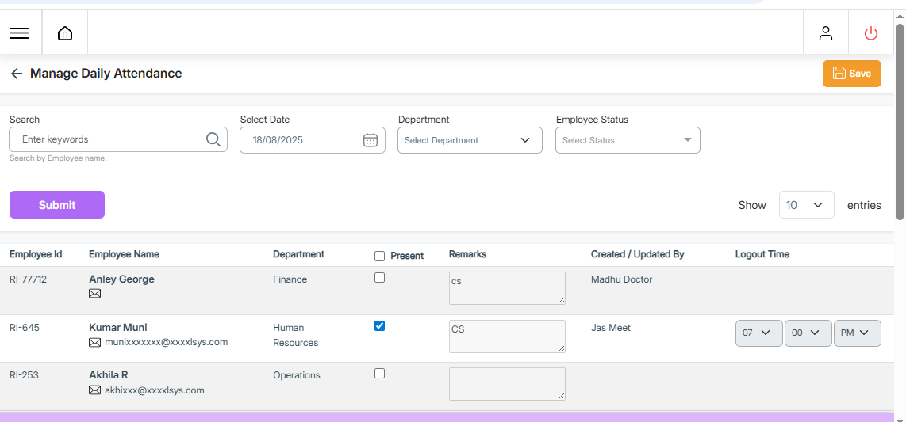Open the Employee Status dropdown
This screenshot has height=422, width=906.
(628, 140)
